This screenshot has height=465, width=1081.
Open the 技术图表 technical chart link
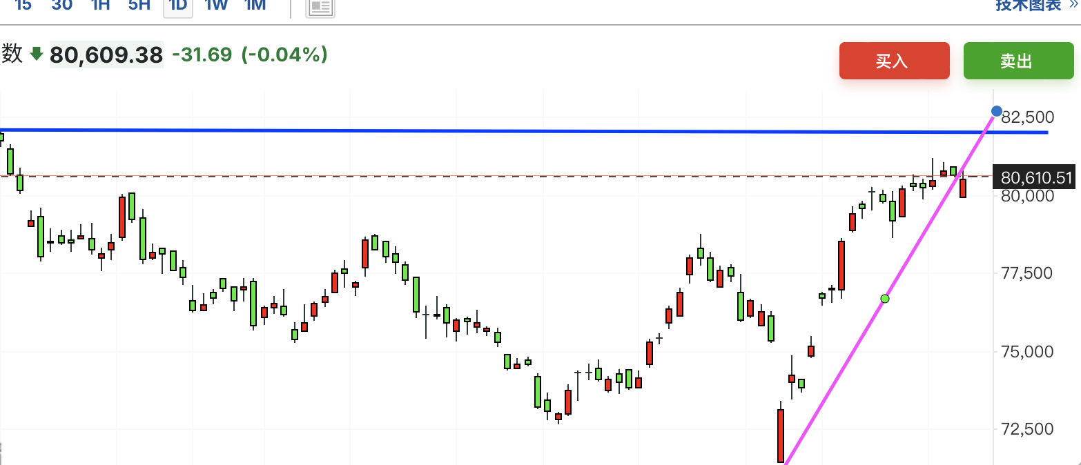click(1038, 6)
